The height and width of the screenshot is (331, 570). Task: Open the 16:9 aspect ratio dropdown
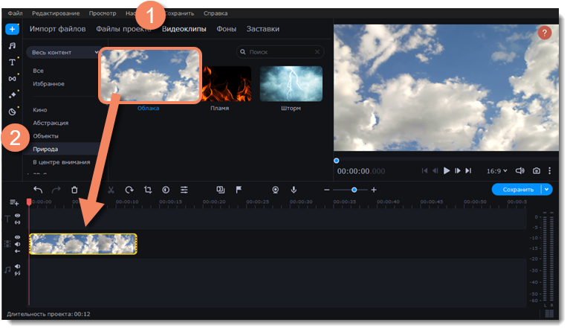496,170
